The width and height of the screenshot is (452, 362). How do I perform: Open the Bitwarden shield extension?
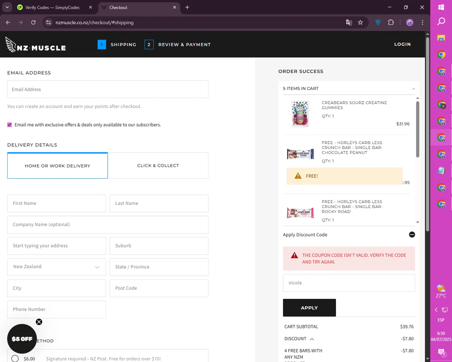(x=378, y=22)
